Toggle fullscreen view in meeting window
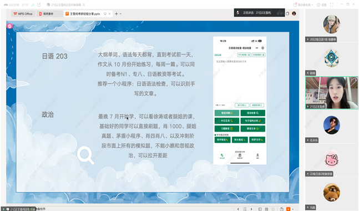 [331, 5]
